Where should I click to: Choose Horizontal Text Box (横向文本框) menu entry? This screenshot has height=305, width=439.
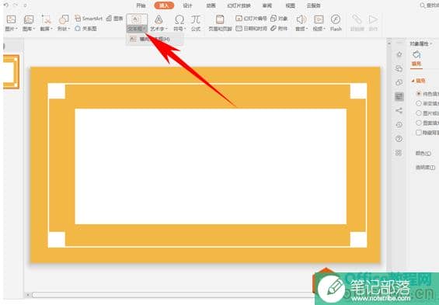tap(155, 39)
